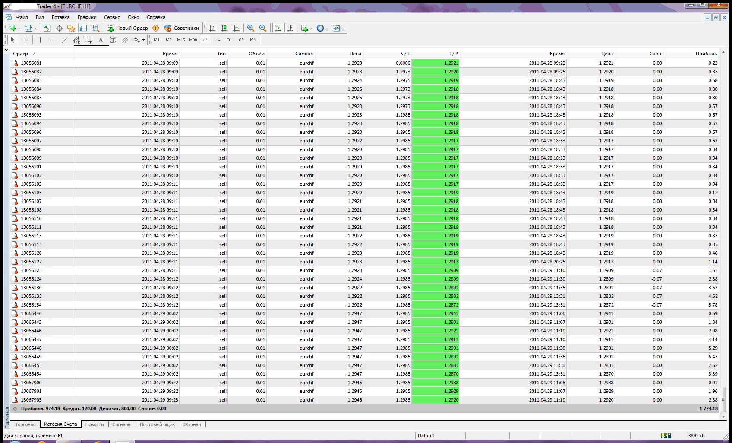Image resolution: width=732 pixels, height=443 pixels.
Task: Select the equidistant channel tool
Action: (x=77, y=40)
